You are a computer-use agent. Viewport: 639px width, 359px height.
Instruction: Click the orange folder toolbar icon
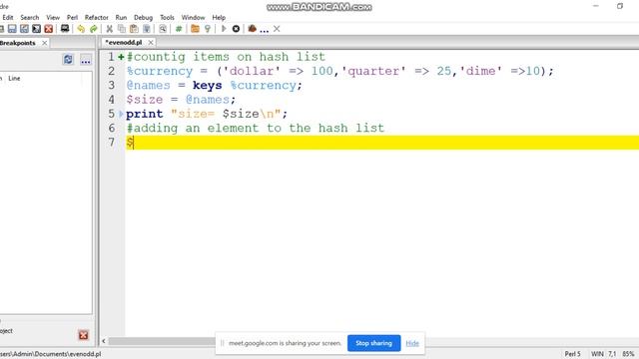pyautogui.click(x=195, y=29)
